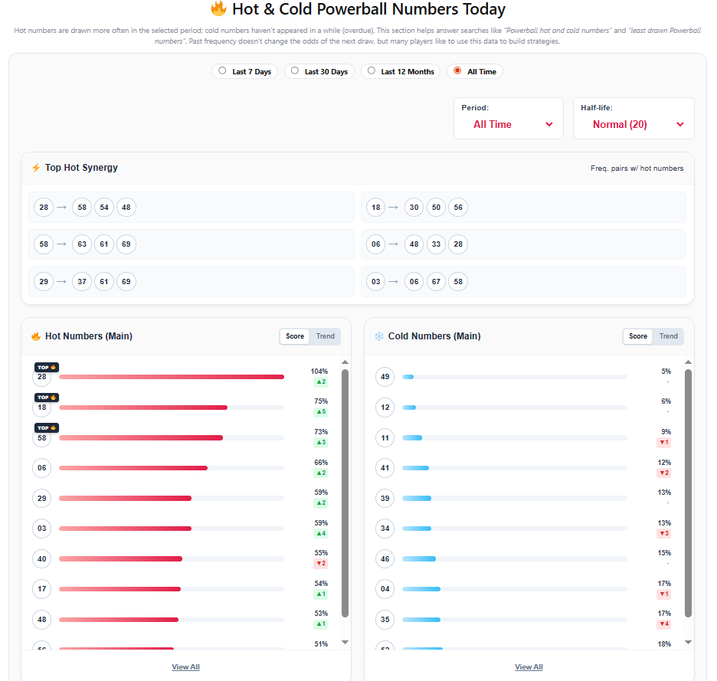Click the 104% score bar for number 28
The height and width of the screenshot is (681, 717).
tap(171, 377)
